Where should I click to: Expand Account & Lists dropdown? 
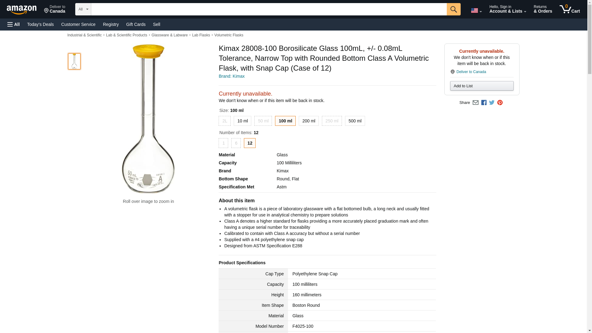[x=508, y=9]
